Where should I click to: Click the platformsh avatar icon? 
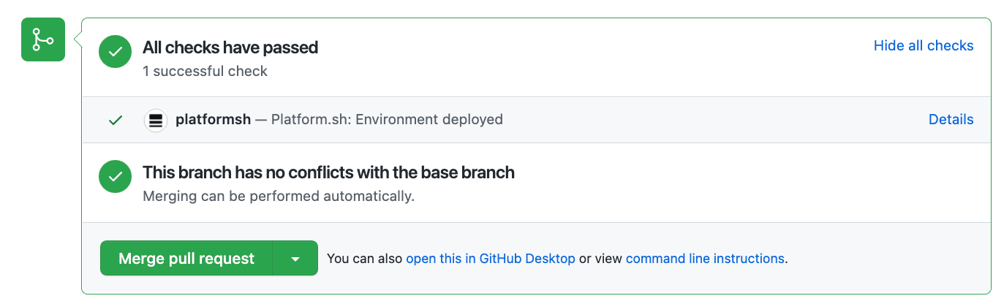[x=155, y=120]
